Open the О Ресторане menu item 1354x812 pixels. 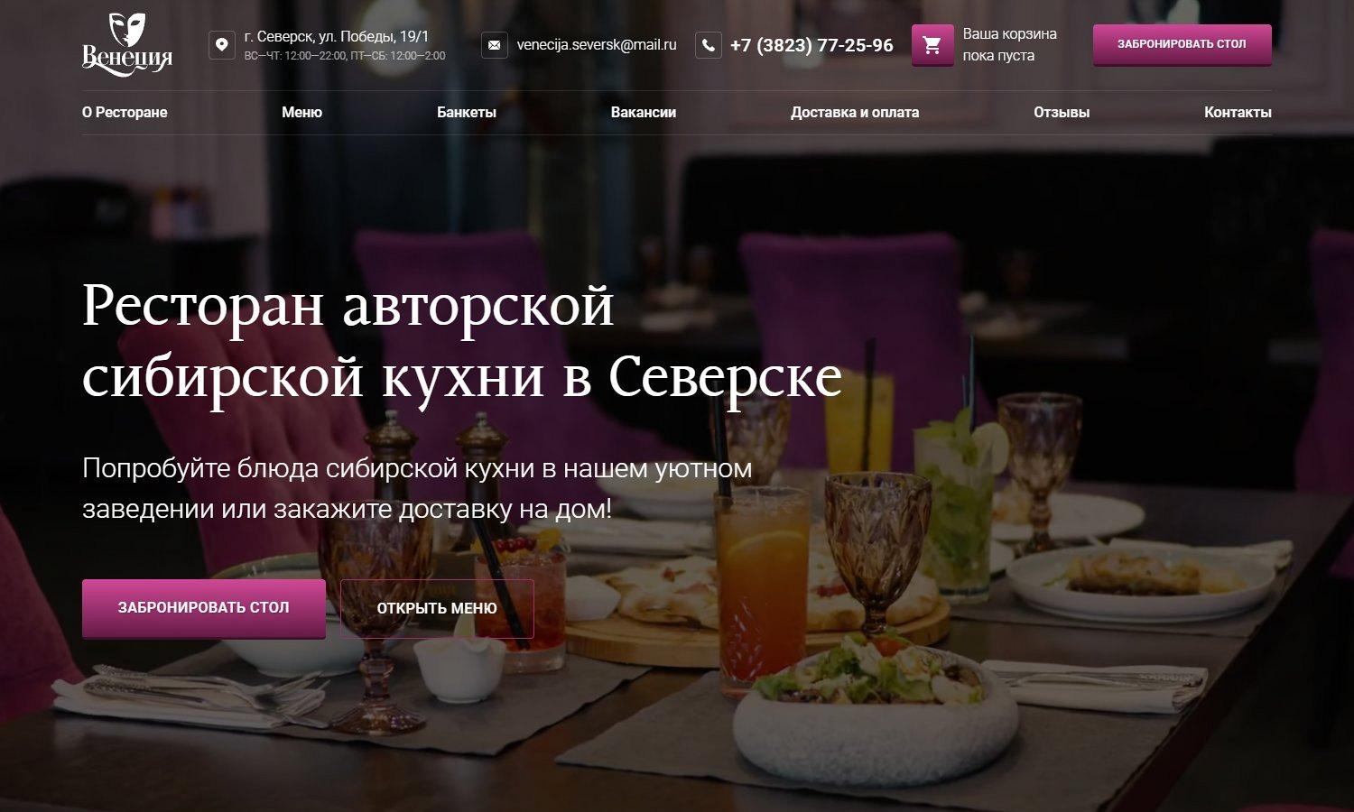coord(125,113)
